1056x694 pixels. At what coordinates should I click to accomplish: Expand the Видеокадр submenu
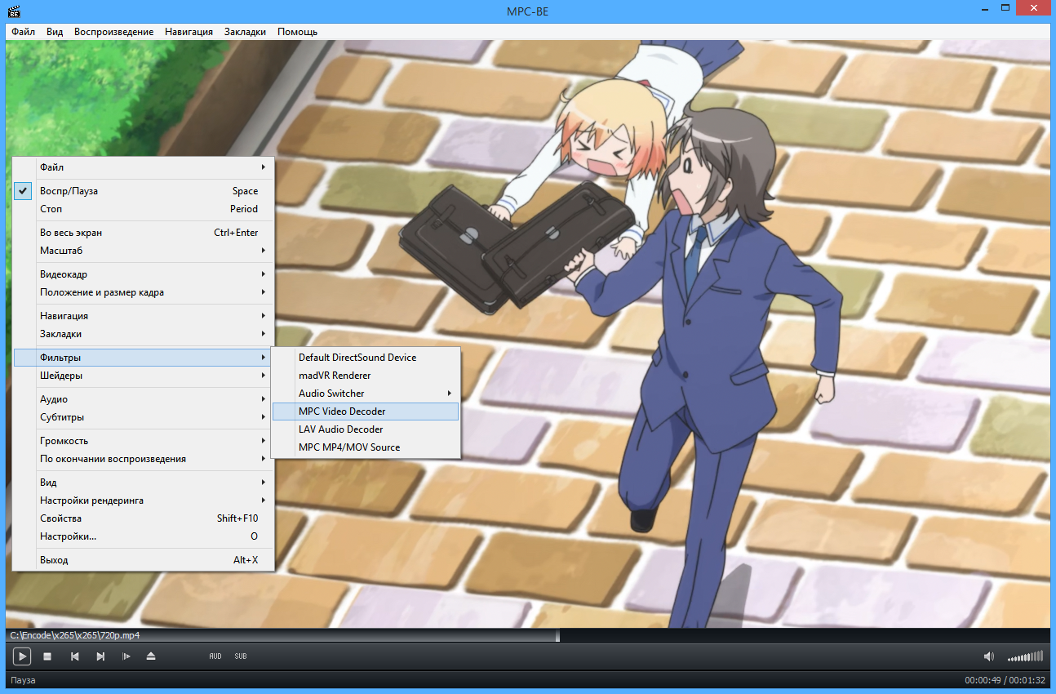point(144,274)
